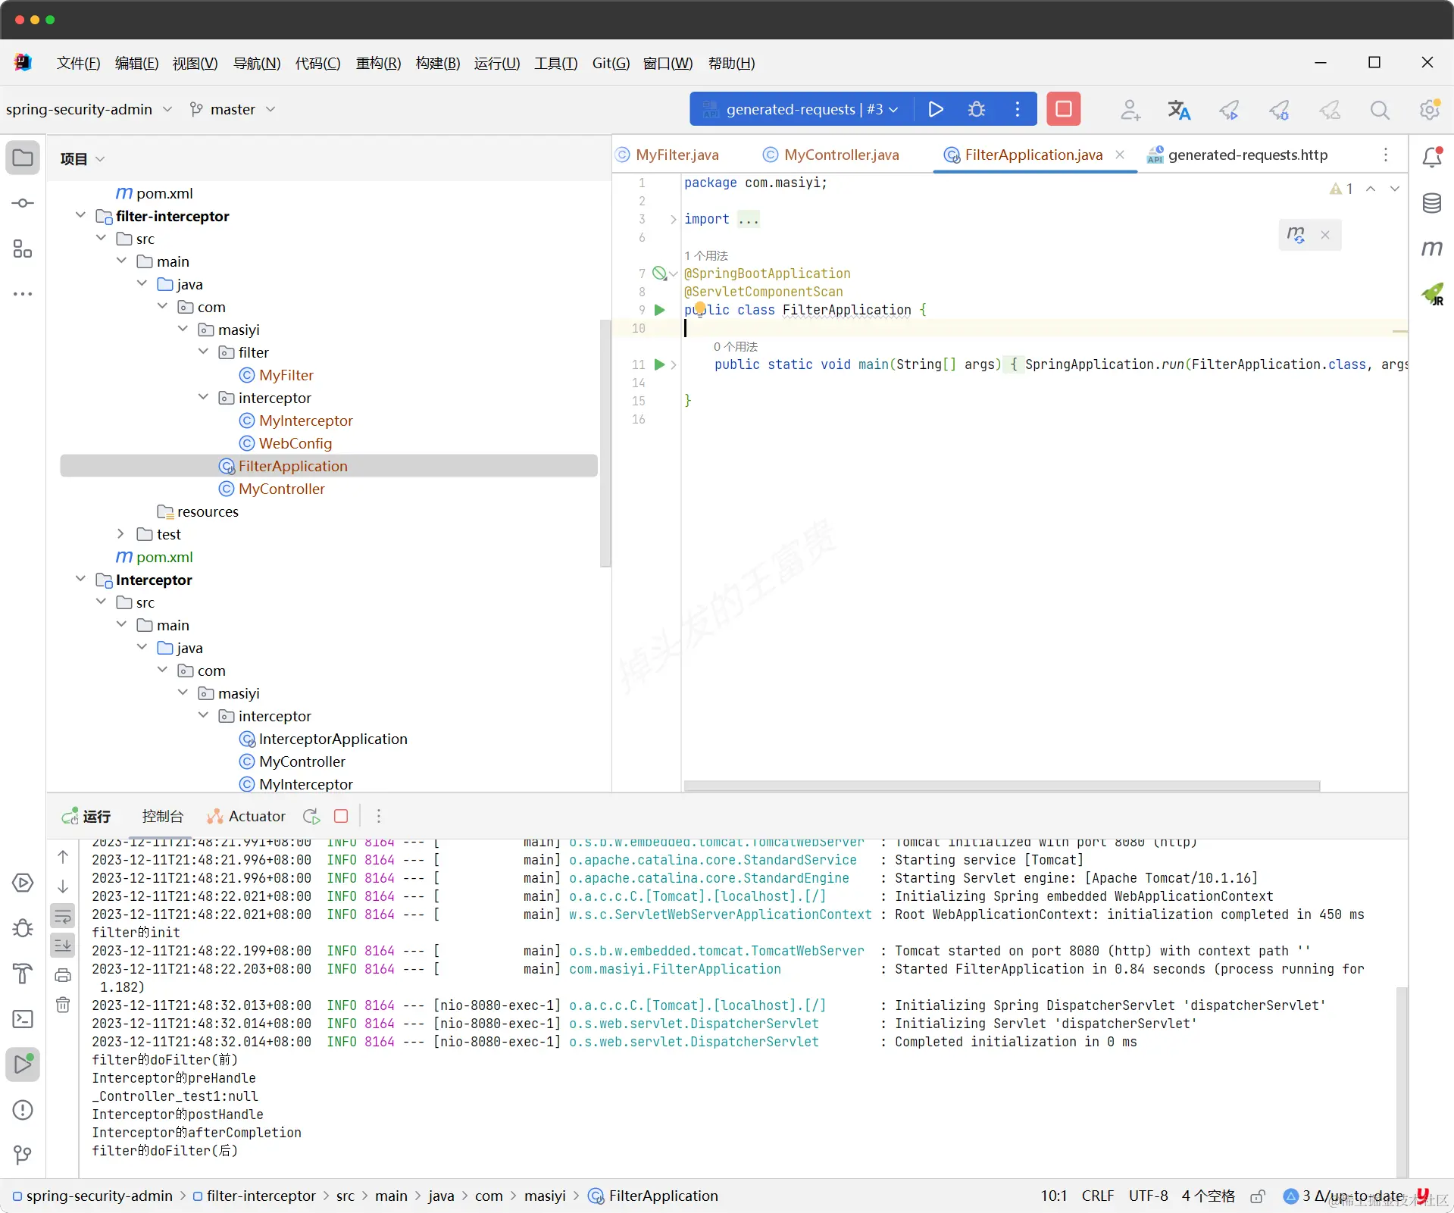
Task: Open Git tool window in left sidebar
Action: click(23, 1155)
